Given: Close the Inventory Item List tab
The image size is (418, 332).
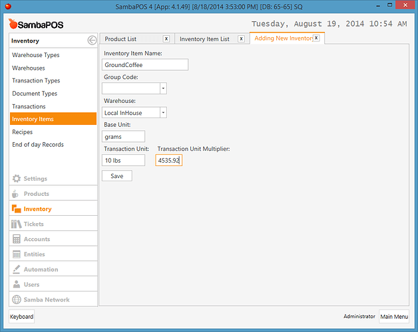Looking at the screenshot, I should pos(241,39).
